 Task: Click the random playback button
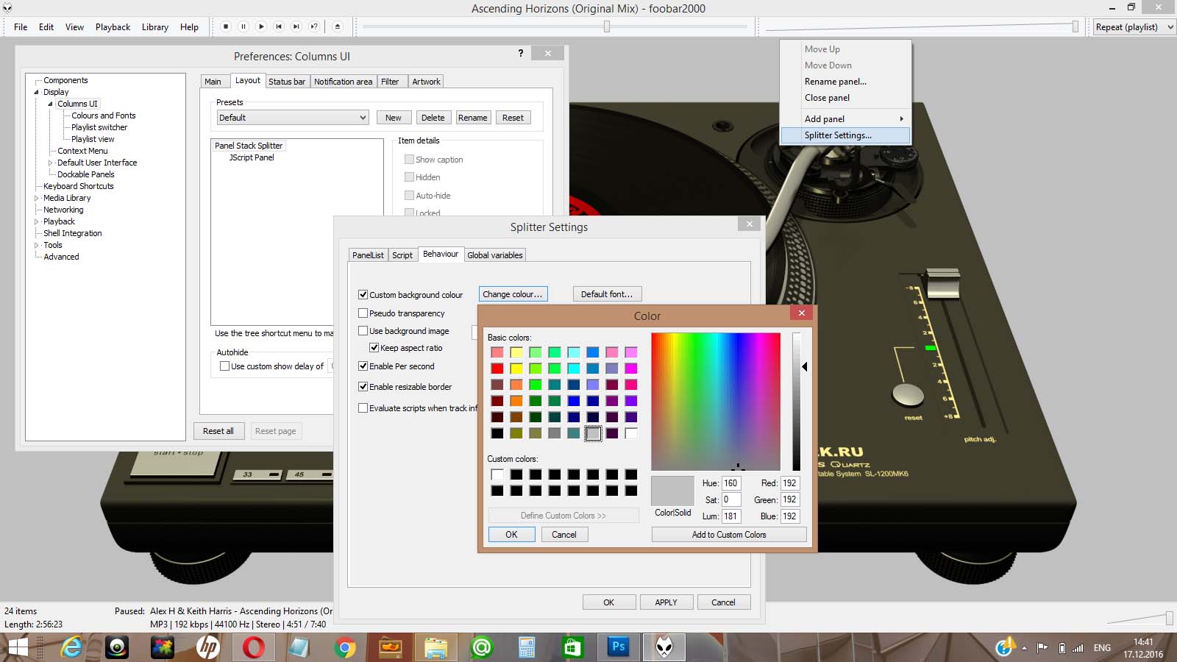coord(314,26)
